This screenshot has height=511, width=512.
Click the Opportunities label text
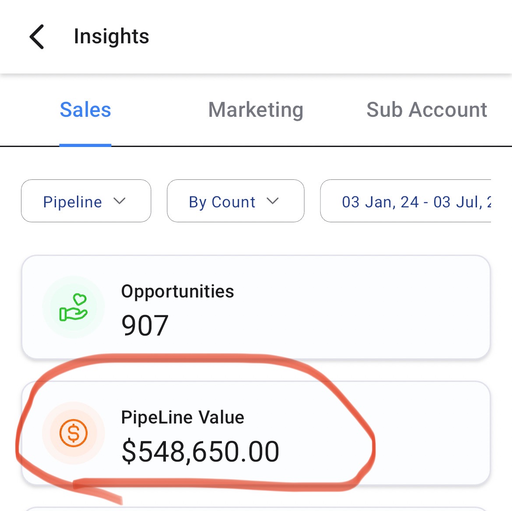tap(178, 291)
